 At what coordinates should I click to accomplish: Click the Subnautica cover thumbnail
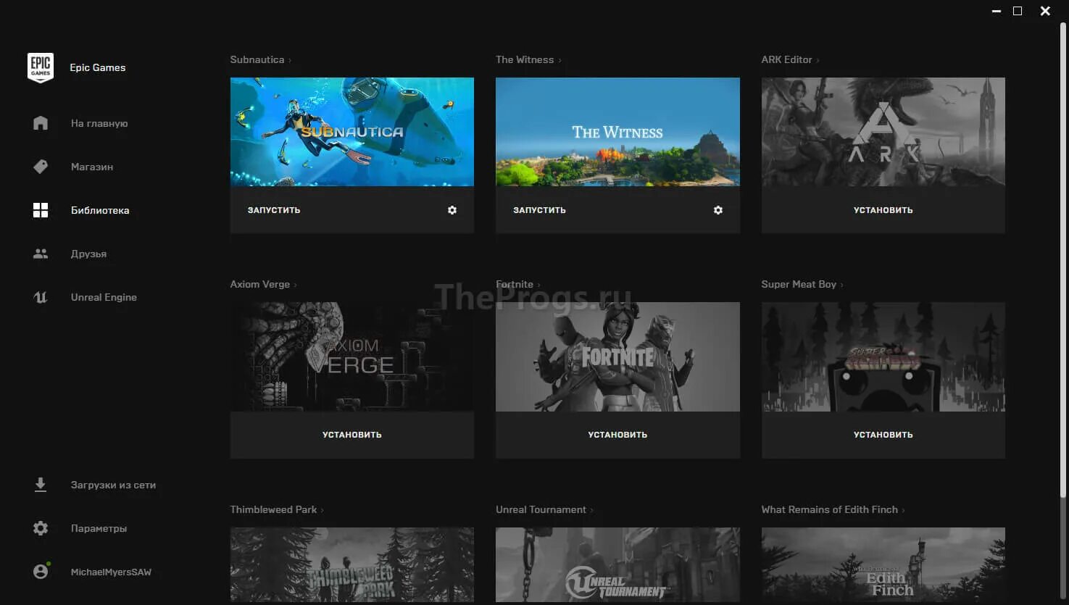pyautogui.click(x=352, y=132)
